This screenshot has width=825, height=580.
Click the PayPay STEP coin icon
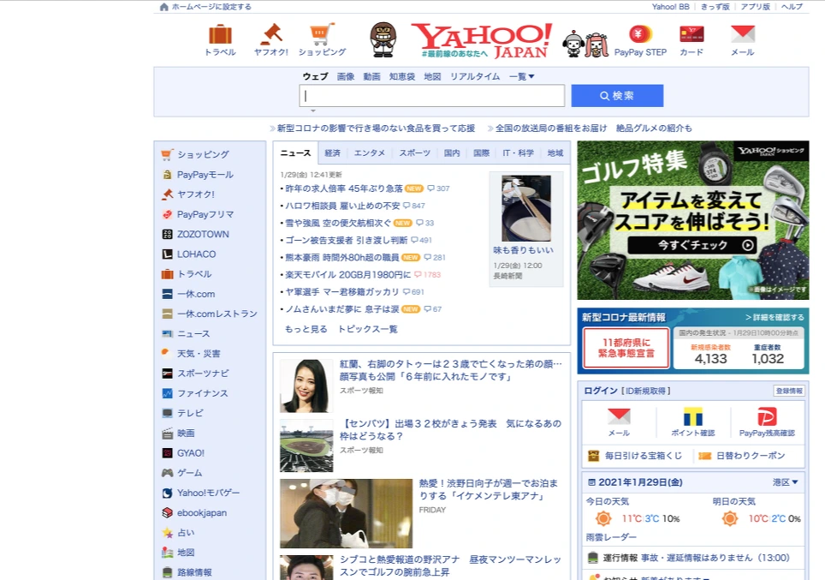tap(640, 34)
